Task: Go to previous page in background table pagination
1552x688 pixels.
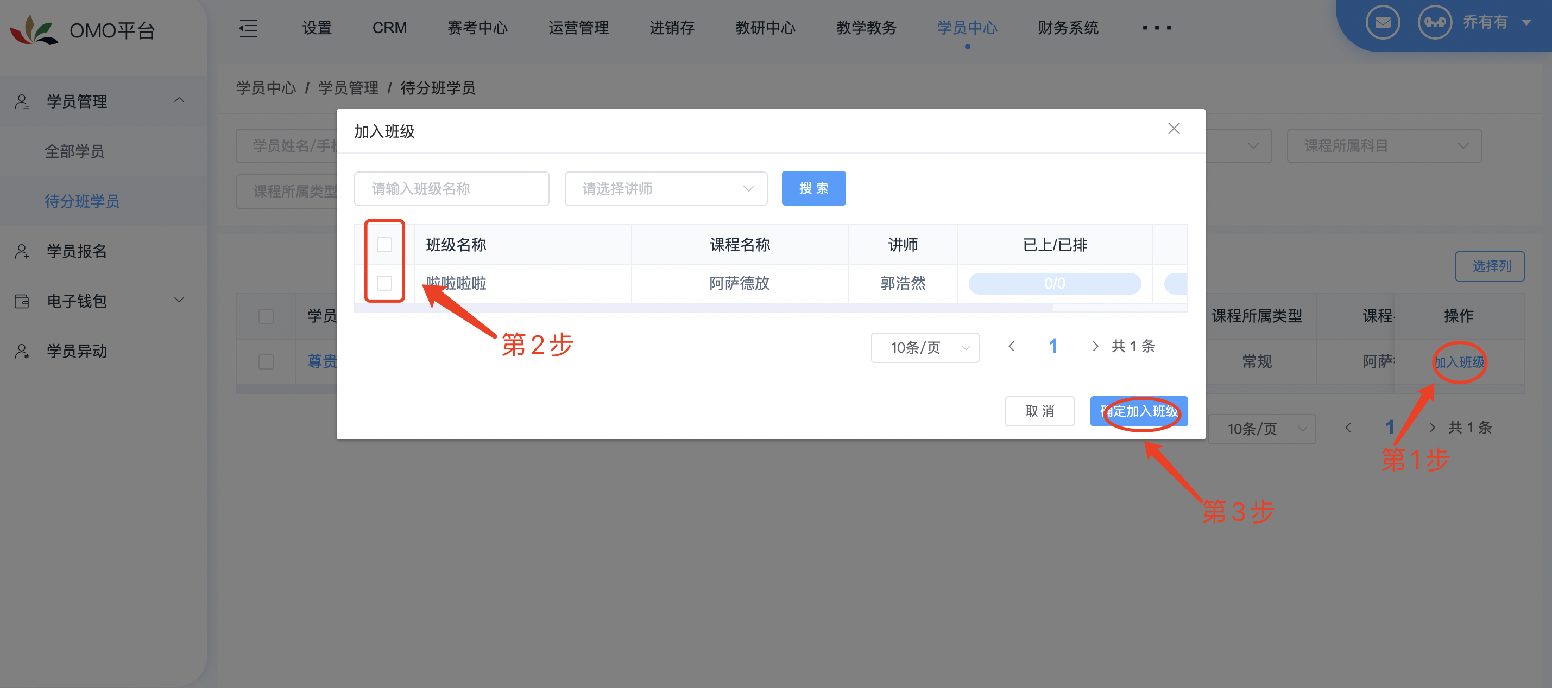Action: pos(1348,428)
